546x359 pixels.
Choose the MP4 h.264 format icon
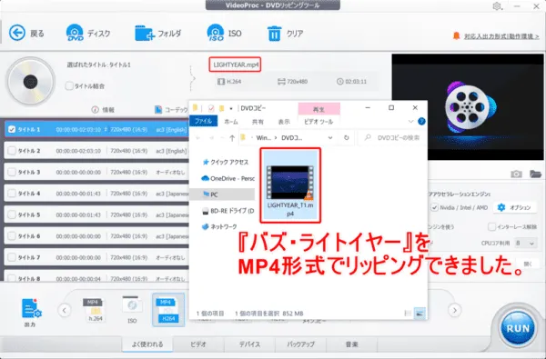pos(95,309)
